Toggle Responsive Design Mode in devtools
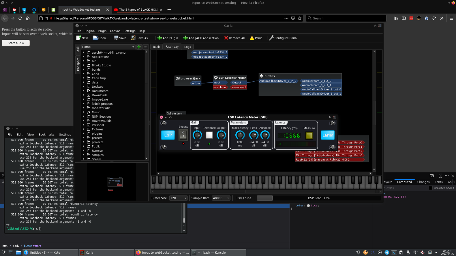456x256 pixels. point(440,175)
